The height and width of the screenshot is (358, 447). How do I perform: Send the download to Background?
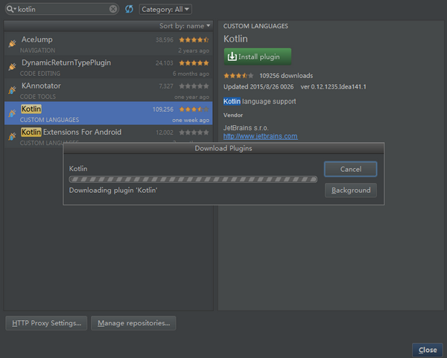click(351, 191)
